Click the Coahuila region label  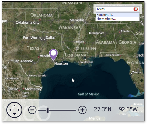tap(12, 78)
